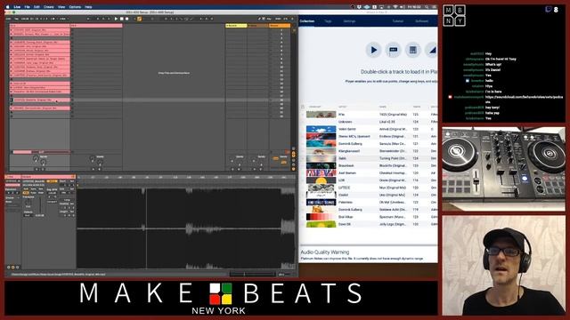Open the Clip box header in clip view

click(12, 177)
